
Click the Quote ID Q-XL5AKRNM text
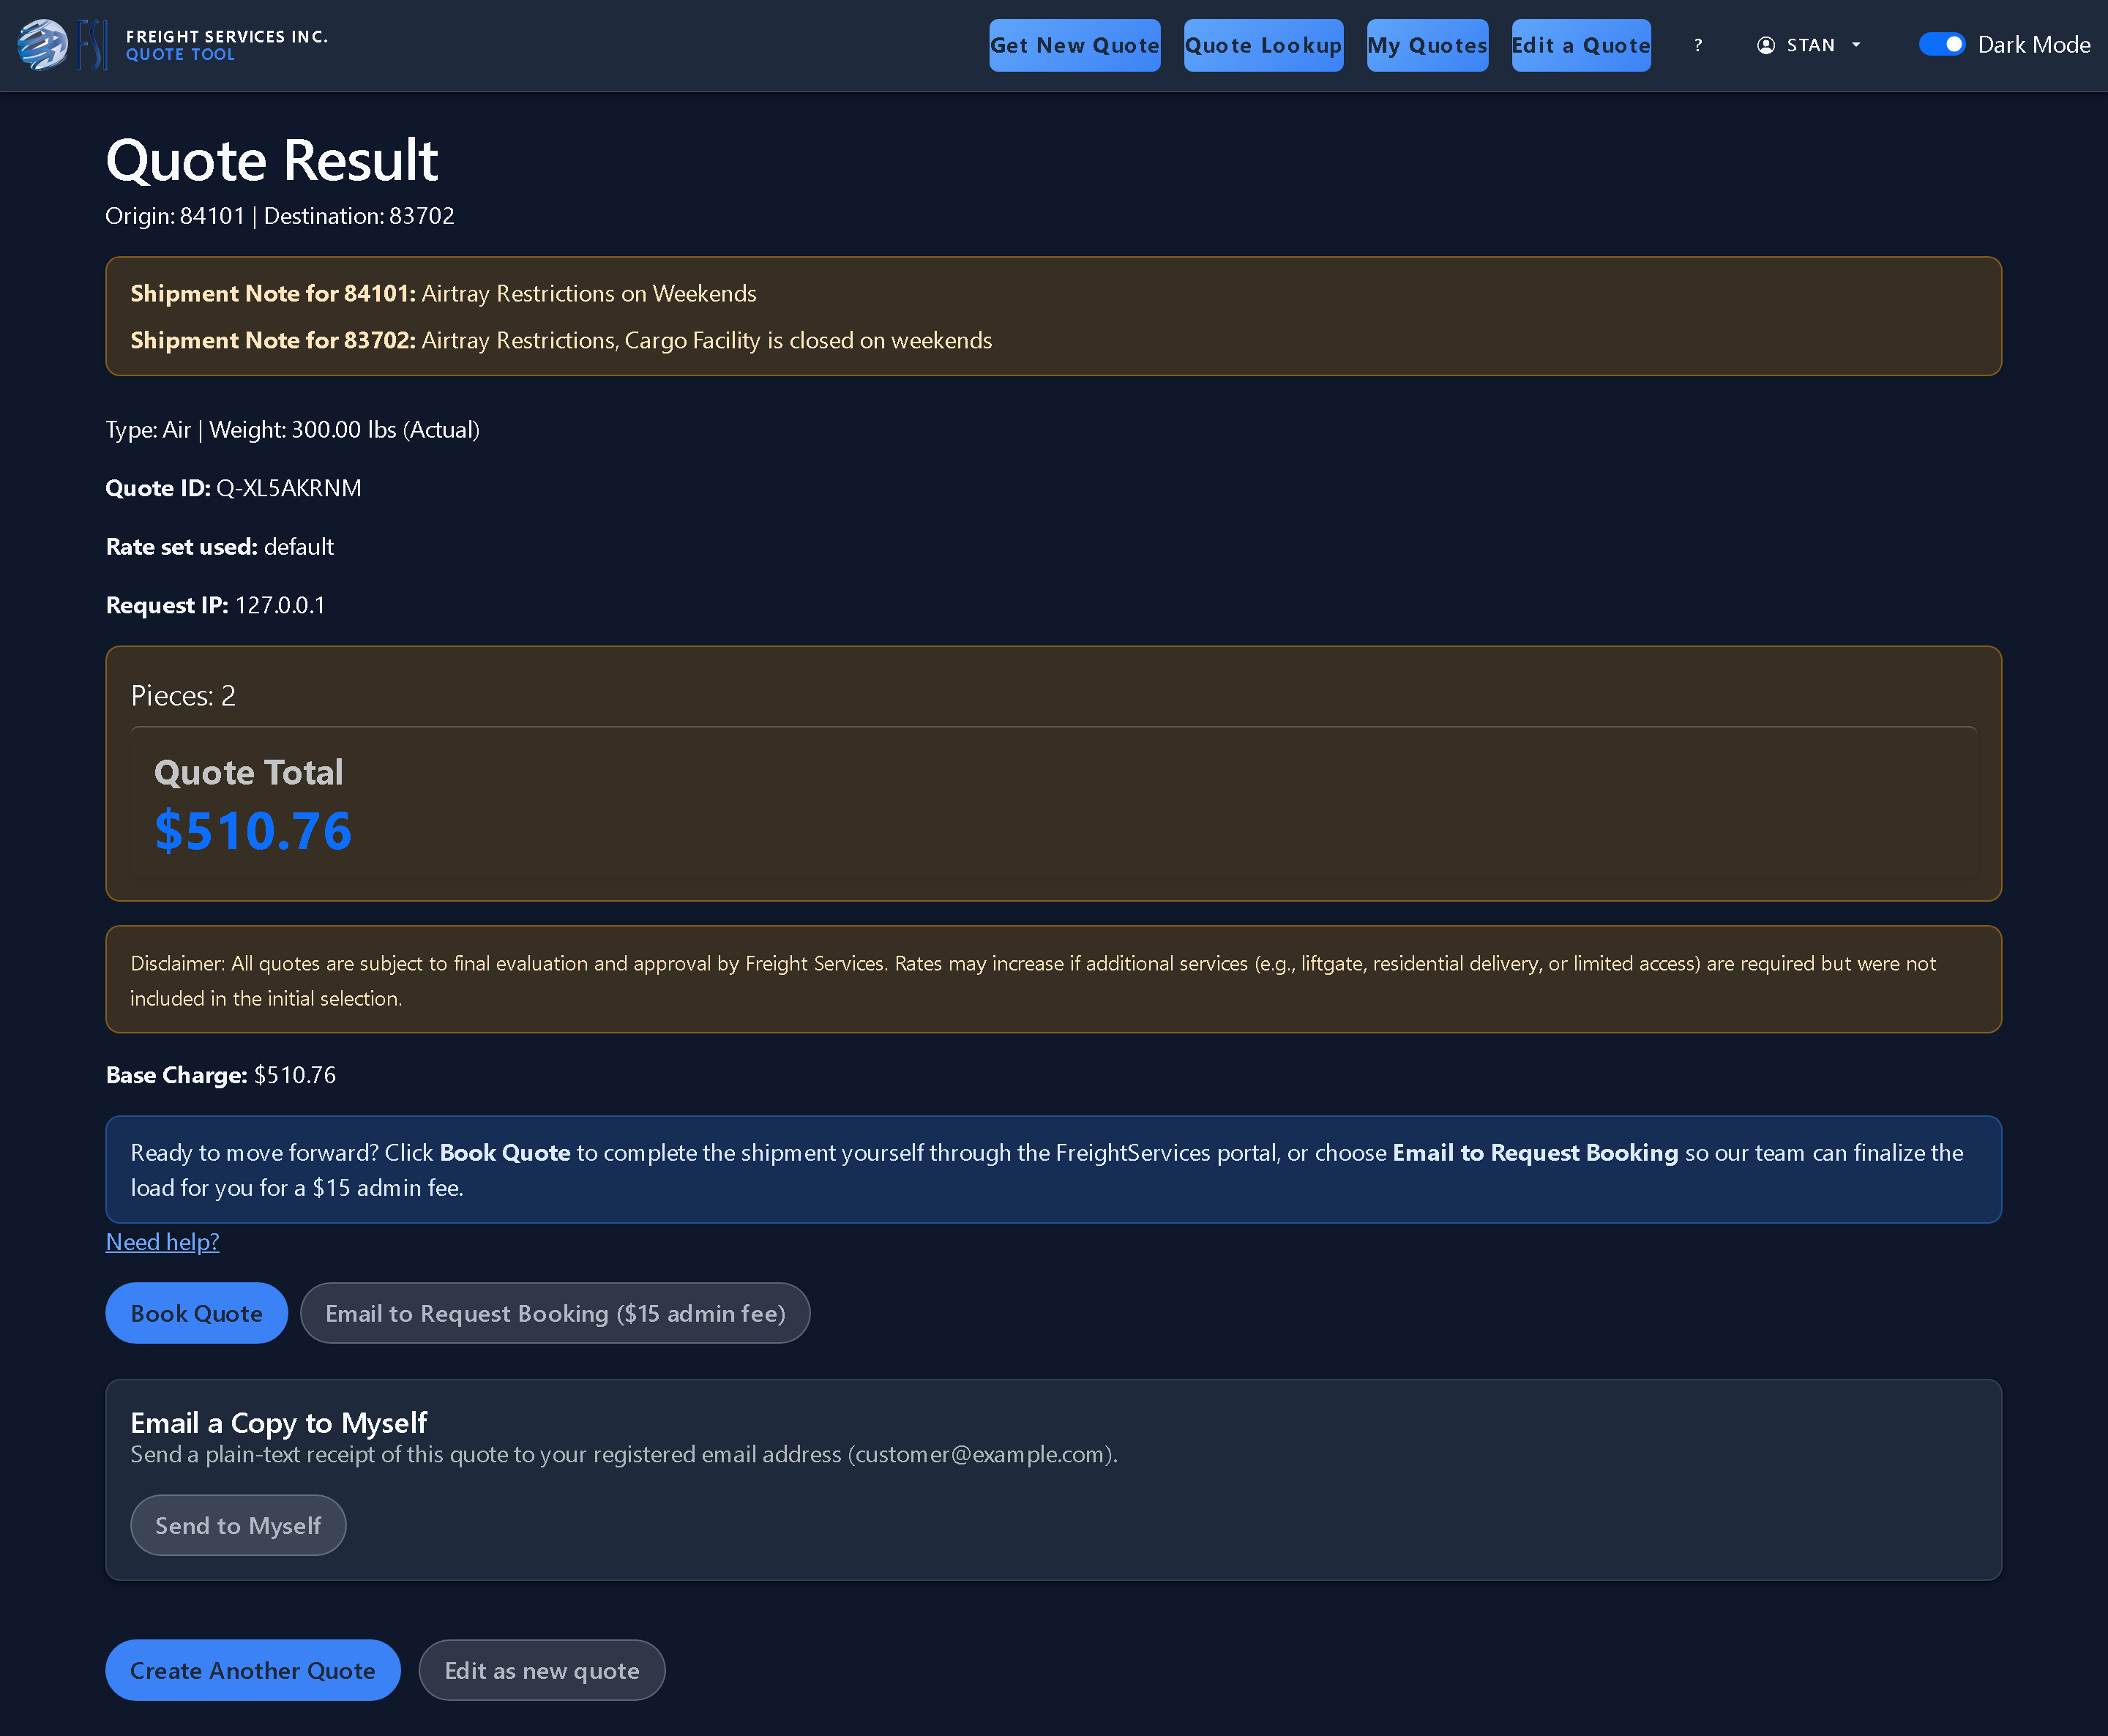tap(234, 488)
